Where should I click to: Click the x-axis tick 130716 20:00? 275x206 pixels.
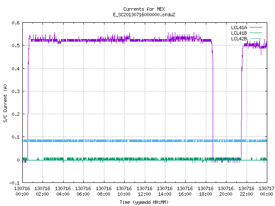(x=226, y=191)
